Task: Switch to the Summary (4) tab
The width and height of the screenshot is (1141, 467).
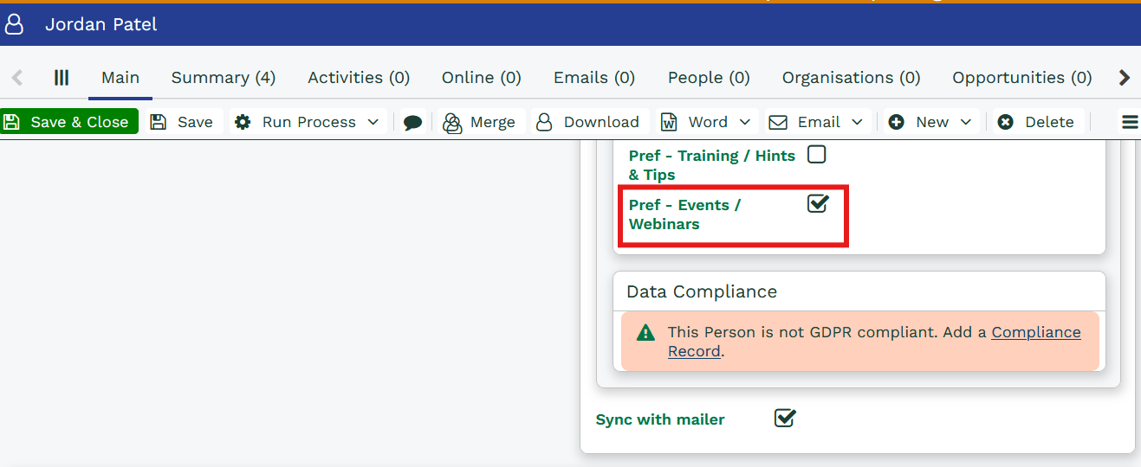Action: pos(224,78)
